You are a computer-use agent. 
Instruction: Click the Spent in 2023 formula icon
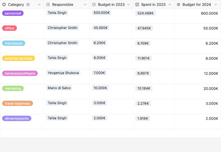pyautogui.click(x=137, y=5)
